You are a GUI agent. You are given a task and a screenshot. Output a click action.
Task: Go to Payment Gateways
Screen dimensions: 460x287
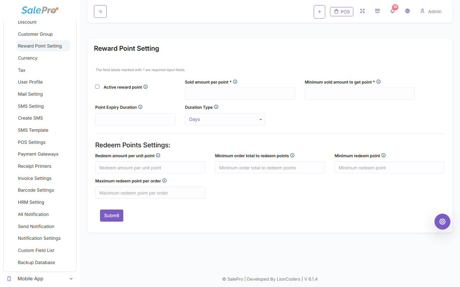coord(38,154)
